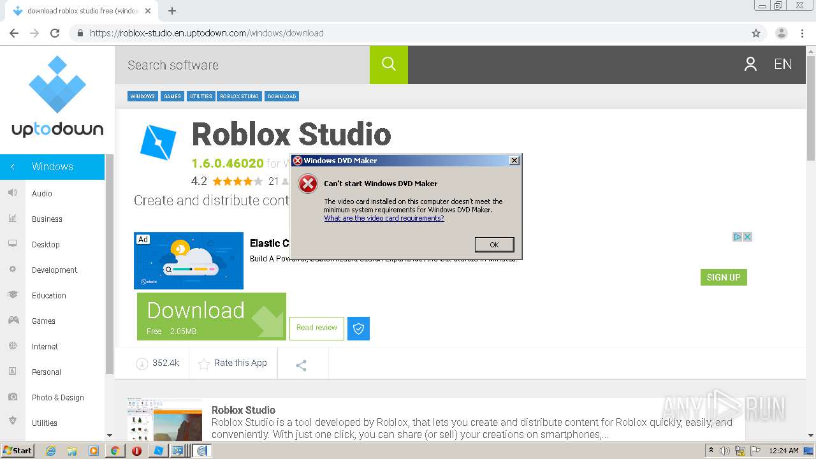The height and width of the screenshot is (459, 816).
Task: Open the Games category
Action: click(43, 321)
